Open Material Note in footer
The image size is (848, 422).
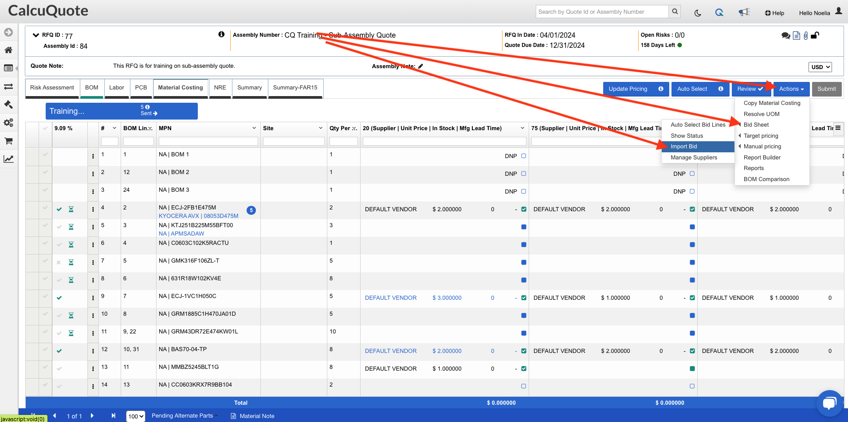253,416
